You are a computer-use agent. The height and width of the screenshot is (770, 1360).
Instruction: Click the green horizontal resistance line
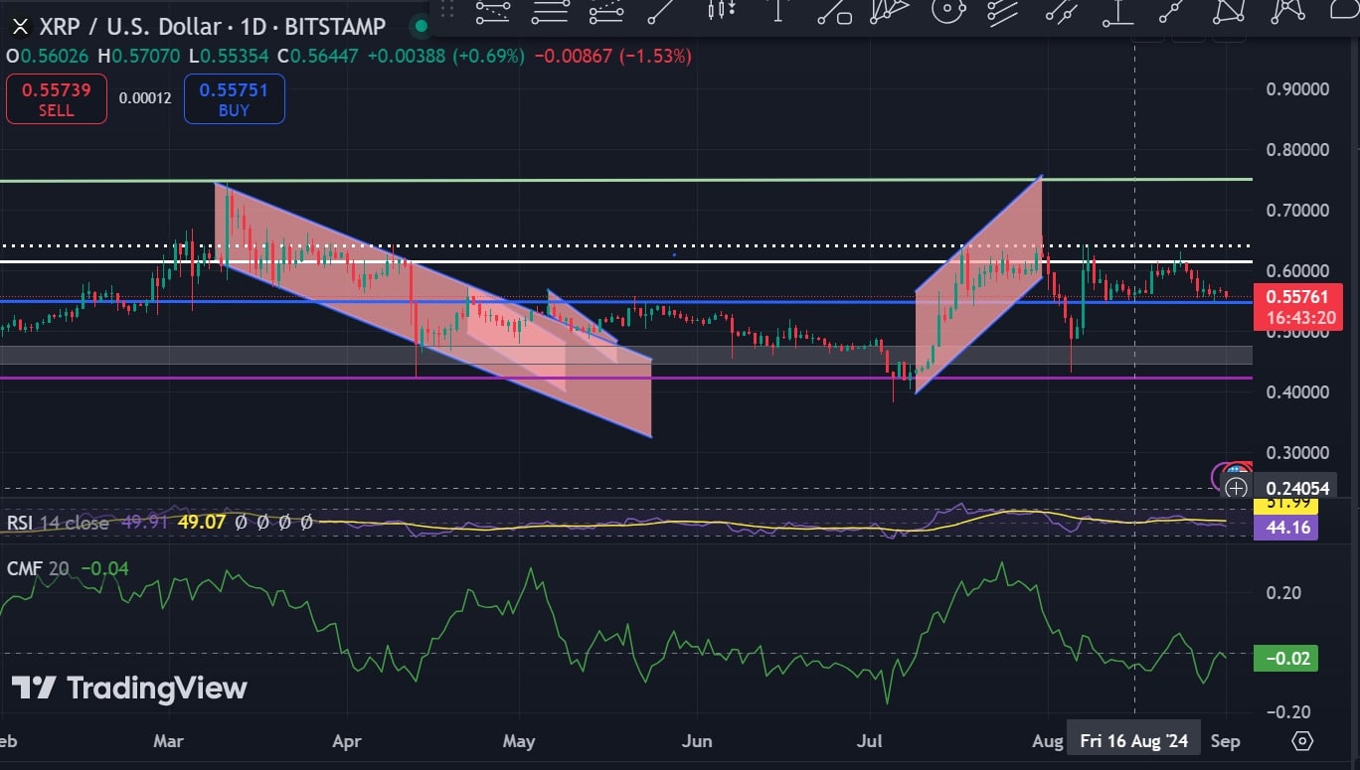596,180
